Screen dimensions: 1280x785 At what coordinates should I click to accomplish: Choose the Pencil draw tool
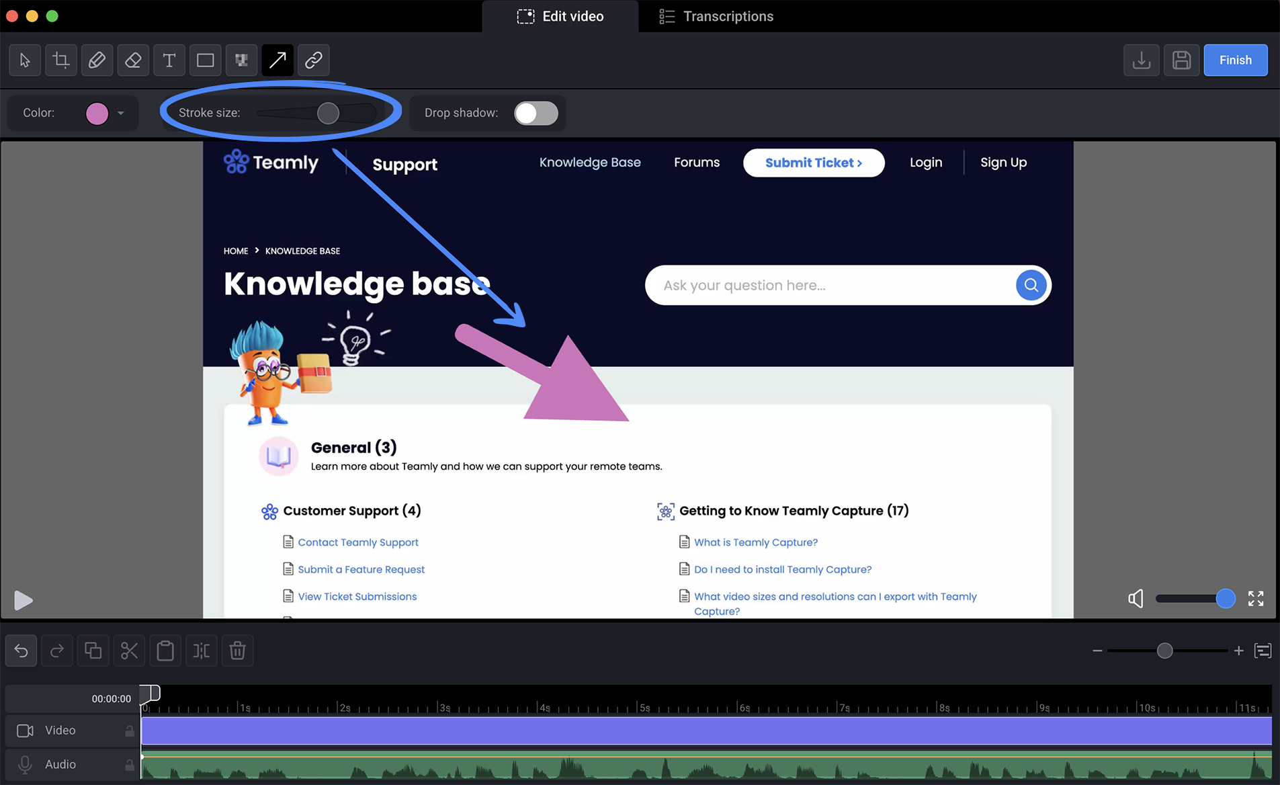point(97,60)
